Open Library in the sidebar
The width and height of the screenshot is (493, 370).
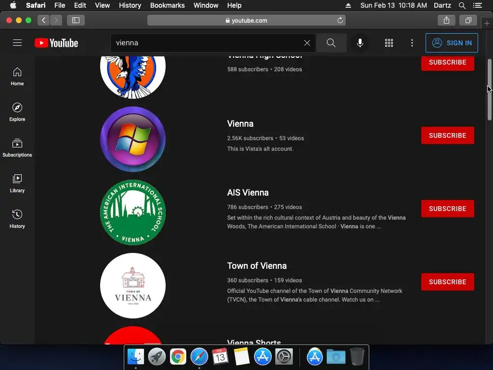(17, 184)
